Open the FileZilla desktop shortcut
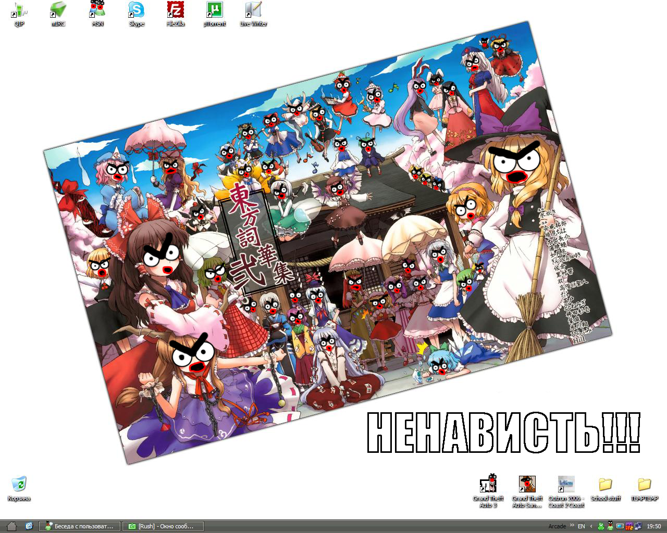This screenshot has width=667, height=533. coord(176,14)
